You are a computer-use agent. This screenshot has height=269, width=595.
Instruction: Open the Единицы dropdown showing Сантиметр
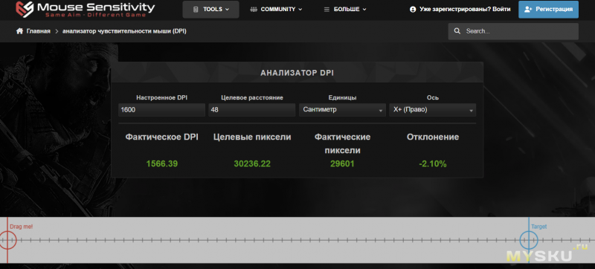click(x=342, y=110)
